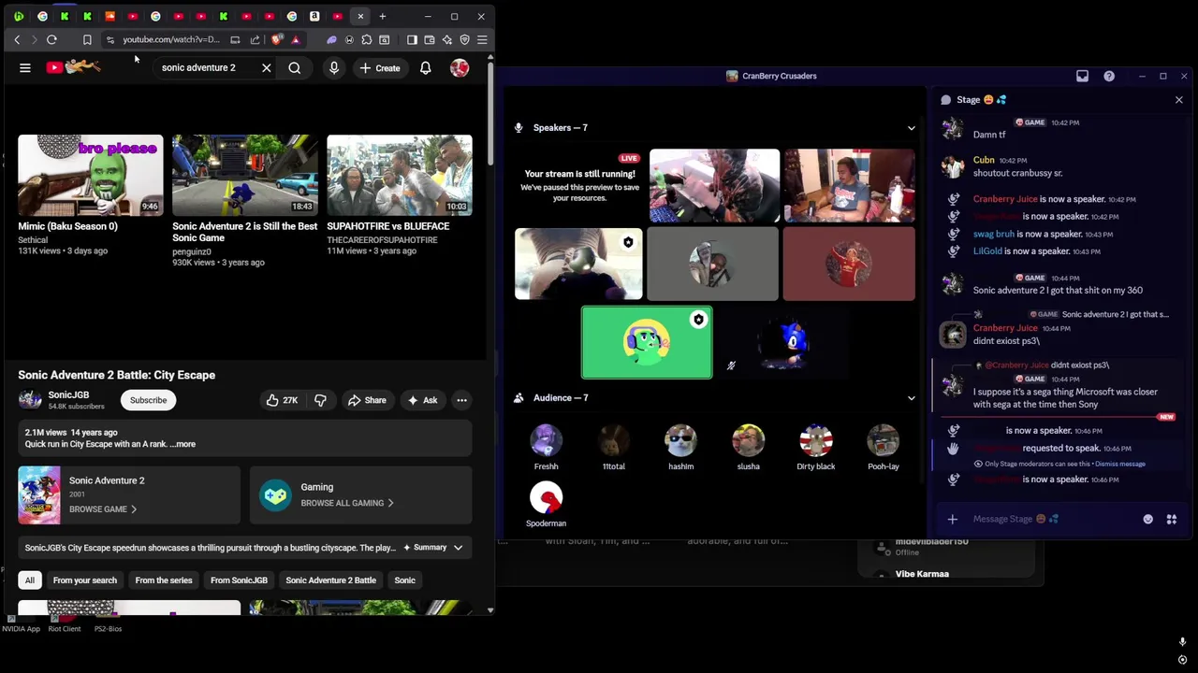
Task: Select the Sonic Adventure 2 Battle chip
Action: pos(330,580)
